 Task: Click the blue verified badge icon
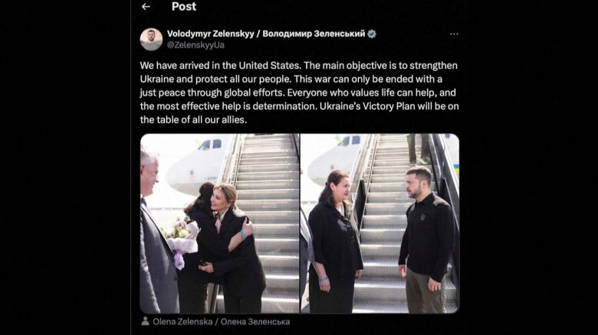click(372, 34)
